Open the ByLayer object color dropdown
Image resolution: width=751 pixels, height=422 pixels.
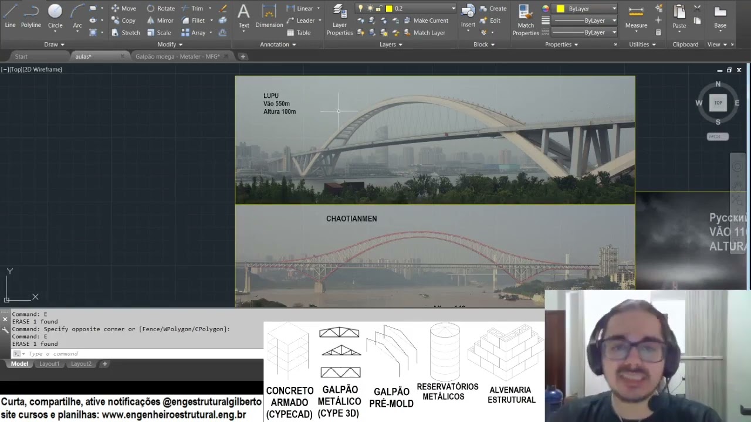(x=614, y=9)
